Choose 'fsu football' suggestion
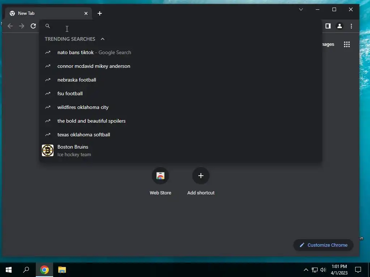Viewport: 370px width, 277px height. coord(181,93)
